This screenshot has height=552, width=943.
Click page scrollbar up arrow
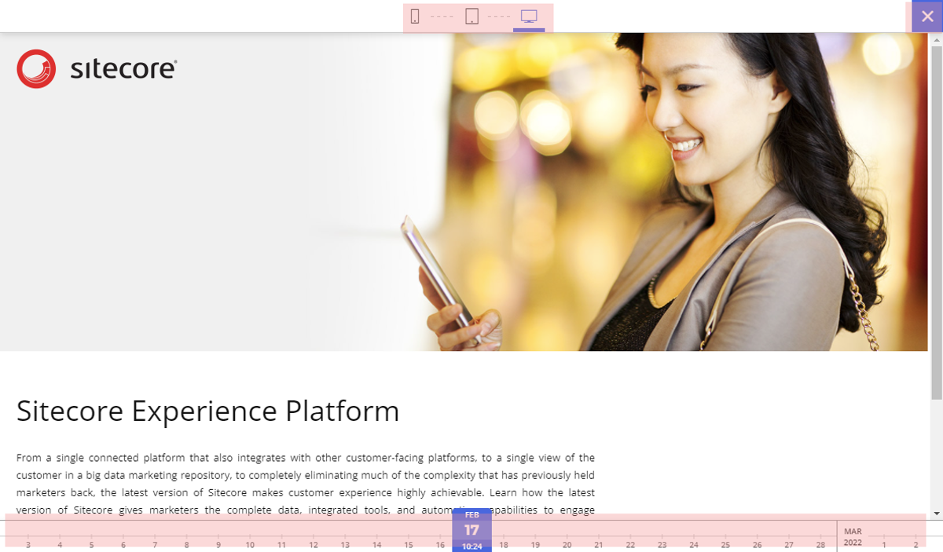936,39
